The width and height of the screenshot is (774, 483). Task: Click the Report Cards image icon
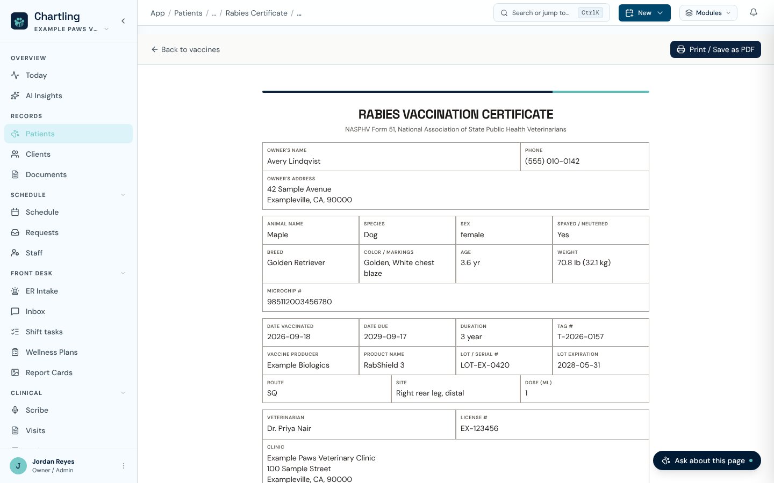click(15, 372)
